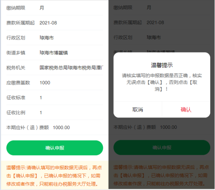Click dimmed 确认申报 button behind the dialog
215x190 pixels.
pyautogui.click(x=162, y=148)
